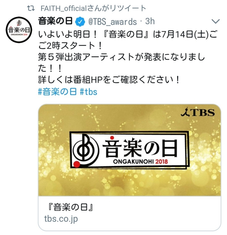Click the large 音楽の日 kanji logo in banner

point(140,148)
